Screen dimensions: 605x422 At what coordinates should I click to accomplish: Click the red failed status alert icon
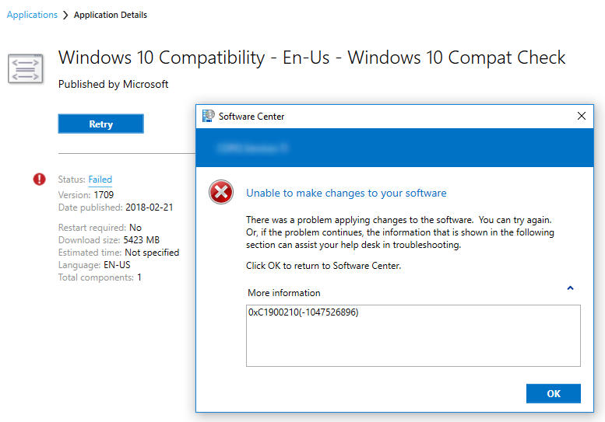coord(40,179)
